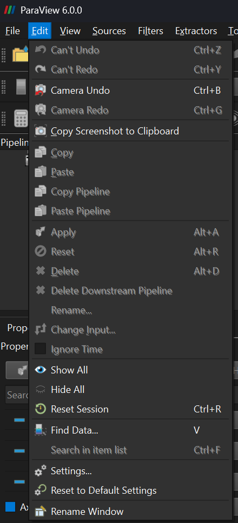Click the Reset Session clock icon
The image size is (238, 523).
pos(41,409)
